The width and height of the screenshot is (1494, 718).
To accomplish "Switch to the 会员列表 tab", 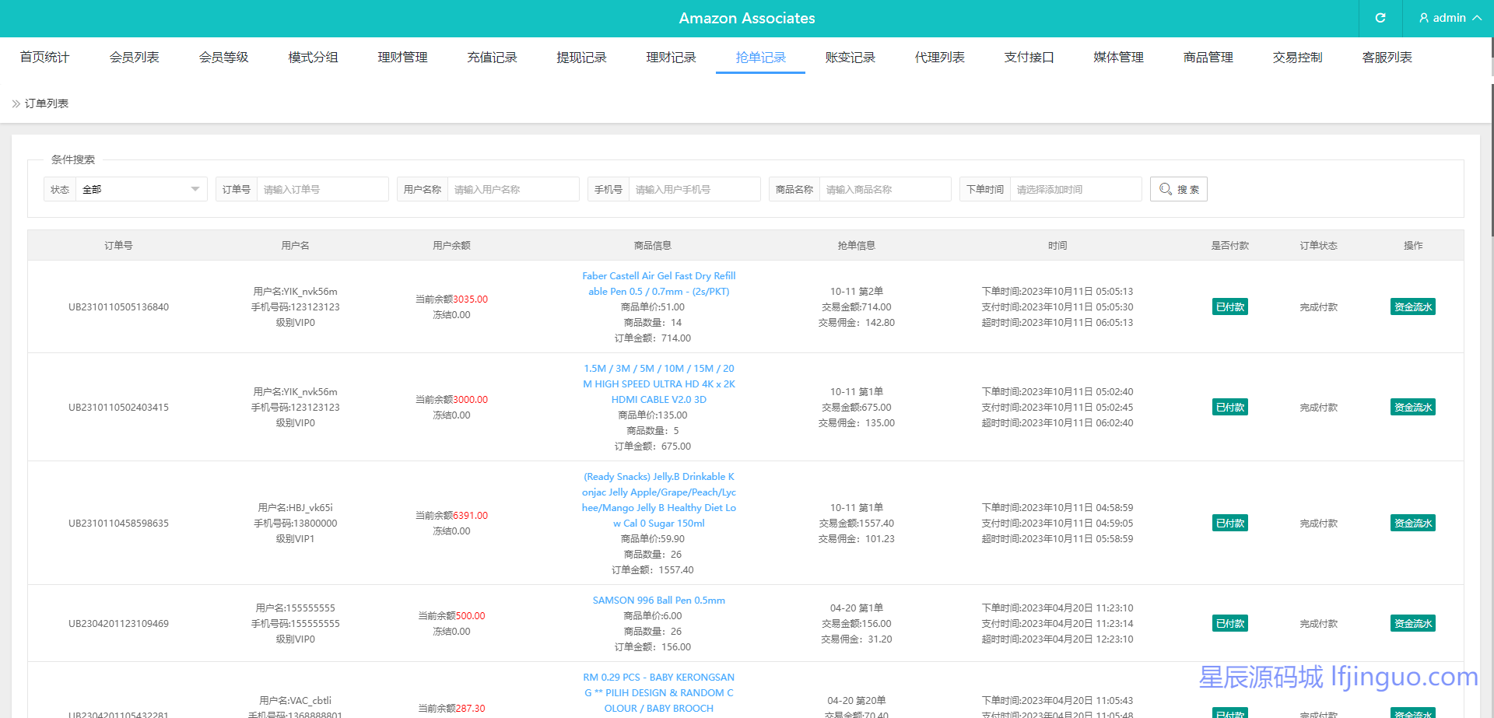I will (x=134, y=58).
